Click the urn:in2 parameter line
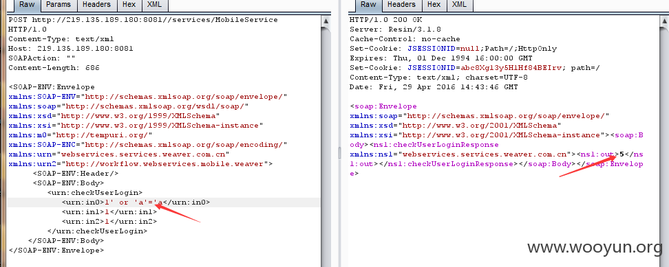 point(109,222)
